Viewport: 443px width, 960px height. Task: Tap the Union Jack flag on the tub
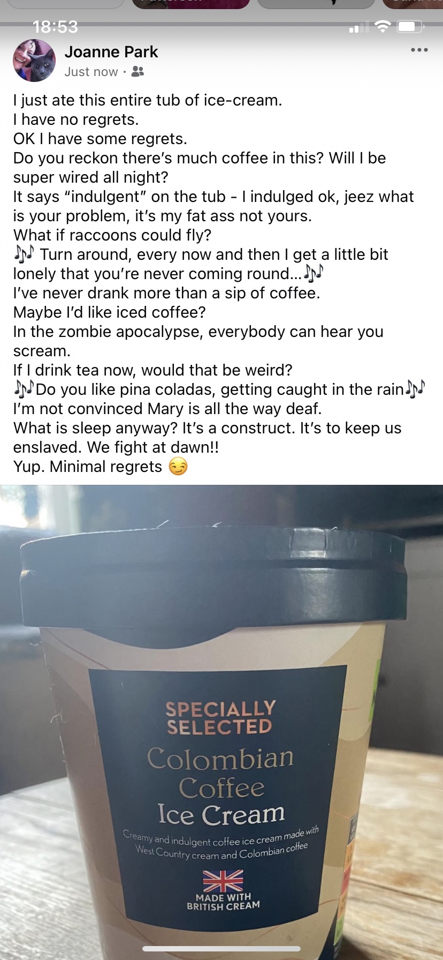tap(223, 881)
